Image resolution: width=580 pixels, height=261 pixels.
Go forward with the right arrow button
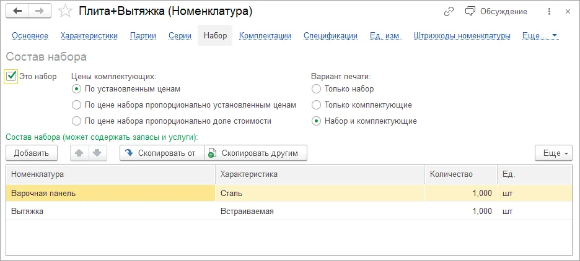39,12
